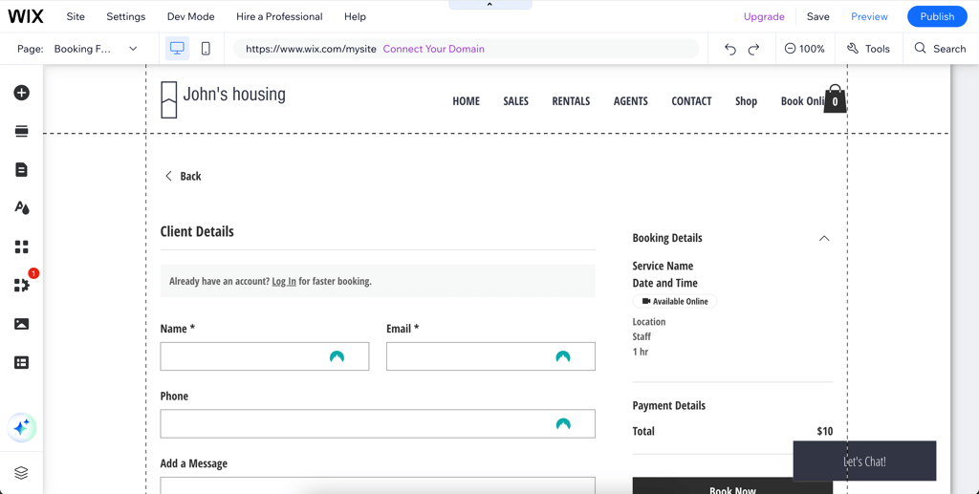The width and height of the screenshot is (979, 494).
Task: Click the autofill icon in Email field
Action: [562, 356]
